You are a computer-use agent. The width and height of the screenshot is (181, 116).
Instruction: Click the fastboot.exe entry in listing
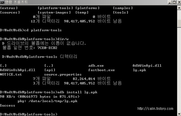pyautogui.click(x=102, y=70)
